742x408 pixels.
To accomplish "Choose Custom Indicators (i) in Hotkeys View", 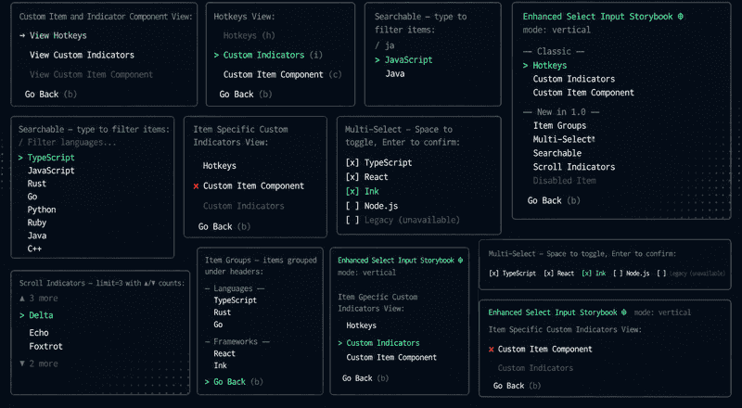I will (x=273, y=55).
